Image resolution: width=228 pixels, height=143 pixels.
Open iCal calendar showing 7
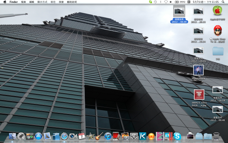click(x=82, y=136)
